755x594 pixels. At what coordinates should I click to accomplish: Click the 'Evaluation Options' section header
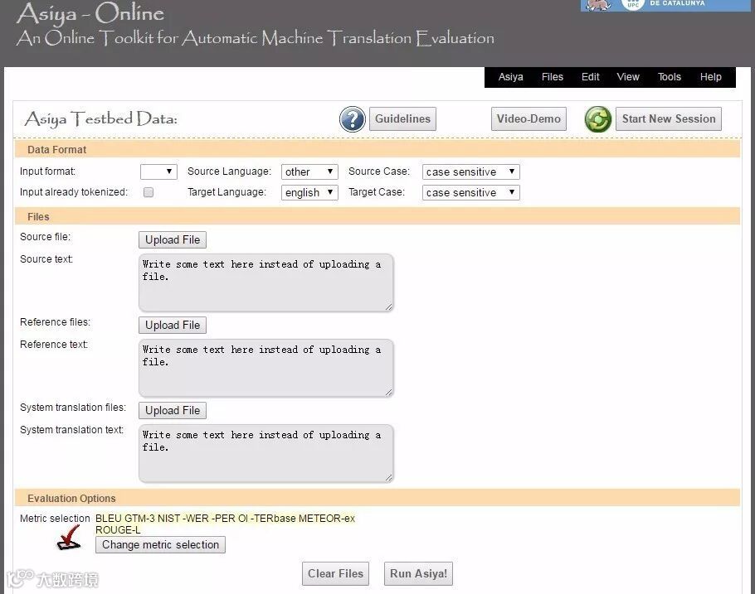tap(71, 498)
